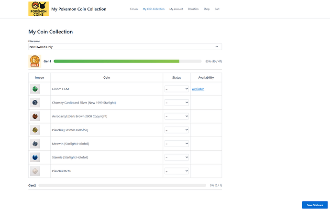Open the Pikachu Cosmos Holofoil coin thumbnail
The height and width of the screenshot is (209, 330).
click(x=35, y=130)
